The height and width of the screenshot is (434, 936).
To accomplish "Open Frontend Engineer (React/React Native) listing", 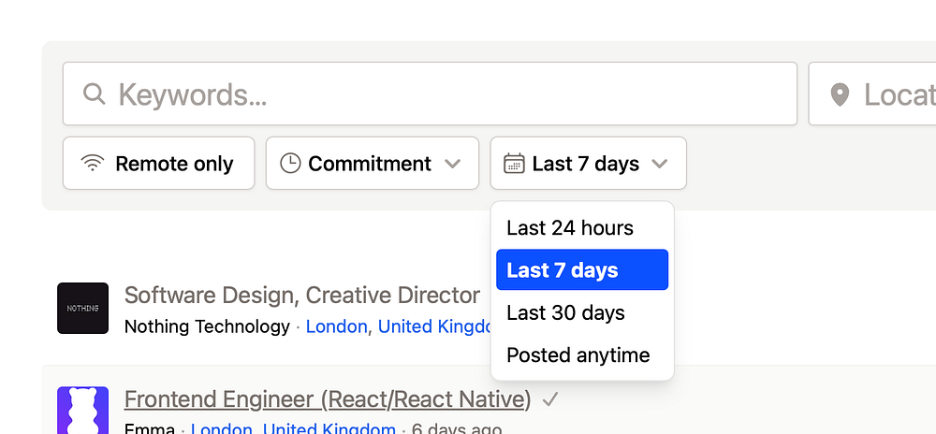I will pyautogui.click(x=328, y=399).
